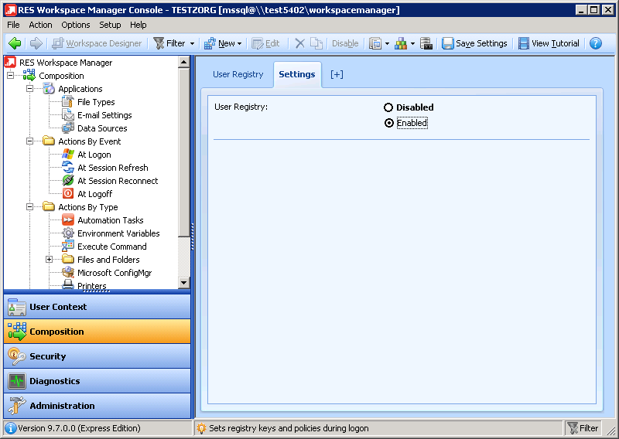Click the Filter button in status bar
The width and height of the screenshot is (619, 439).
click(x=583, y=428)
